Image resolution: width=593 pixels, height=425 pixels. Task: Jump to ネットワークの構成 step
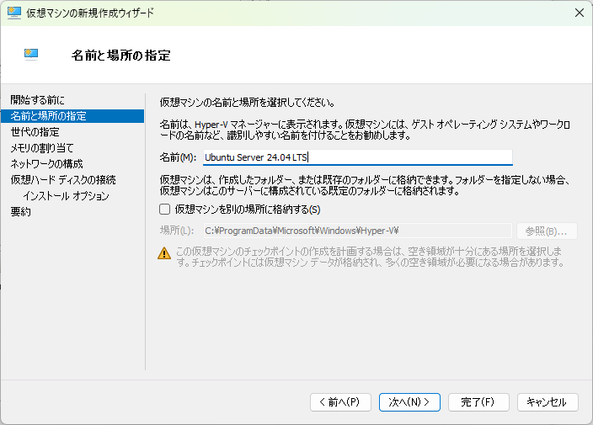coord(46,163)
